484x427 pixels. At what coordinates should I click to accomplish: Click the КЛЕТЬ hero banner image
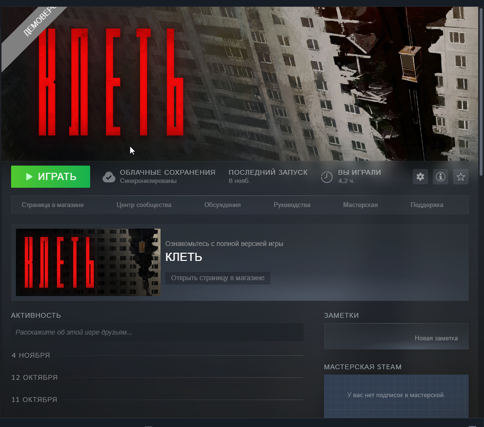[239, 84]
